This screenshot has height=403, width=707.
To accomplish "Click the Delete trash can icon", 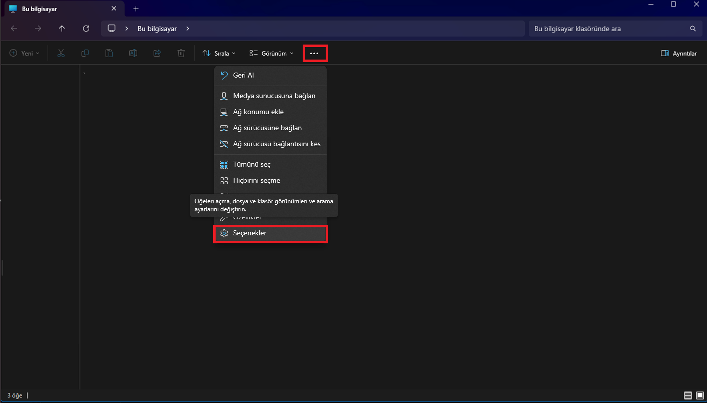I will click(x=181, y=53).
